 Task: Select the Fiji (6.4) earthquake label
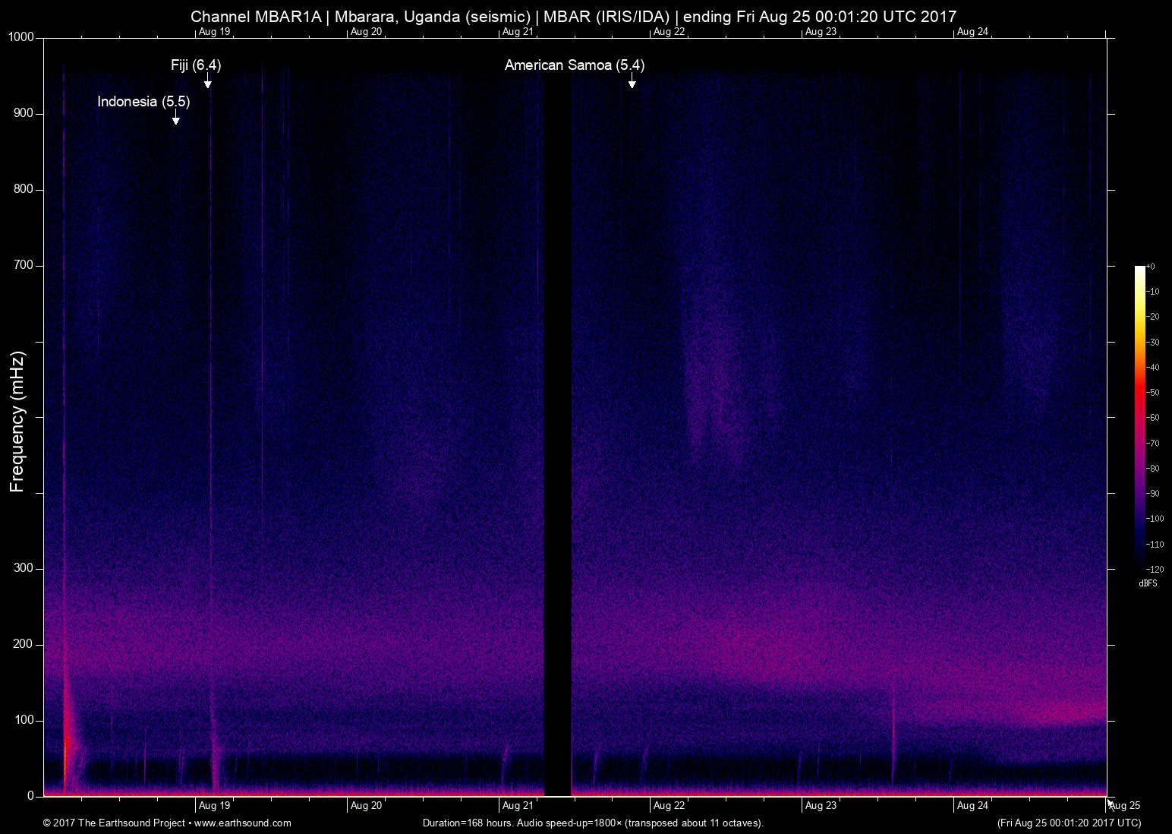[196, 65]
